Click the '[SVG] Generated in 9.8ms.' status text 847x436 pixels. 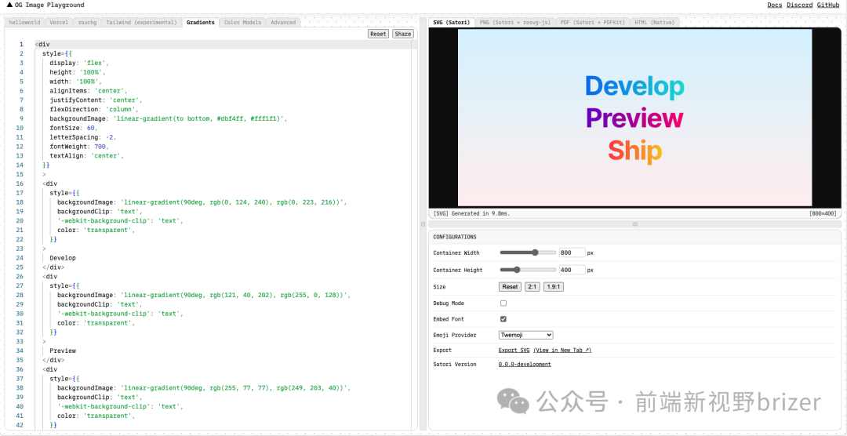(x=471, y=213)
